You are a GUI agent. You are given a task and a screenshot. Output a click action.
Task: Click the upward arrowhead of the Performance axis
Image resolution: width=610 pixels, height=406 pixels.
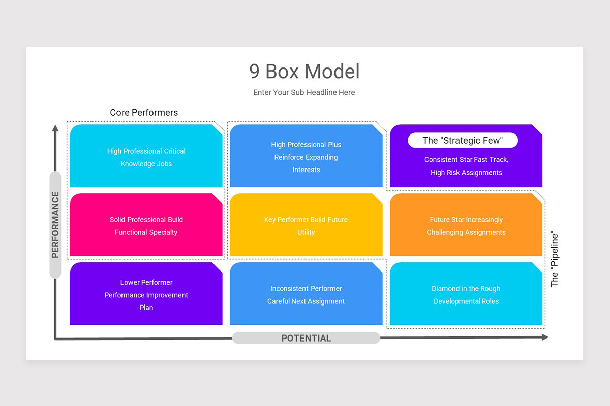click(55, 128)
